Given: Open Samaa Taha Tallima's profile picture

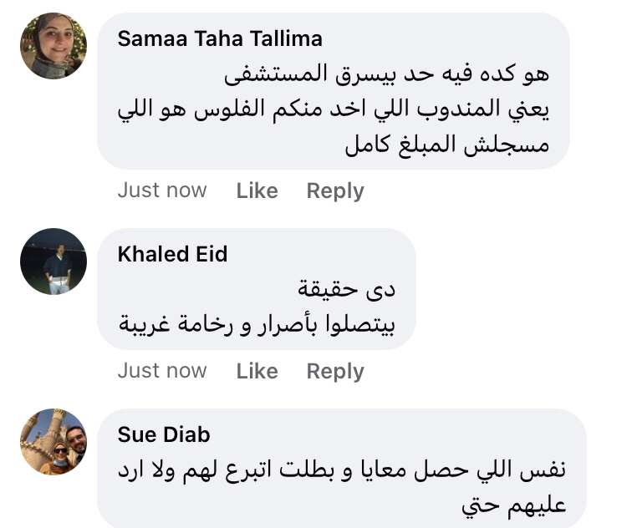Looking at the screenshot, I should tap(54, 46).
